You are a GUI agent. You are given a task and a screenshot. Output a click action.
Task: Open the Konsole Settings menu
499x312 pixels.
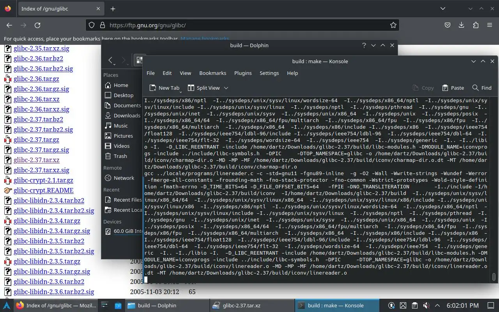pos(269,73)
